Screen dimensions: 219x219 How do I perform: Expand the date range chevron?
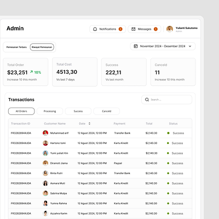pos(190,46)
